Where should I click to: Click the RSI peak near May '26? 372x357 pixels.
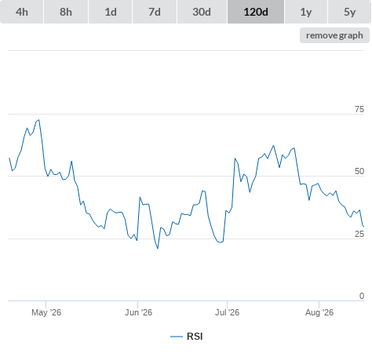pyautogui.click(x=39, y=120)
